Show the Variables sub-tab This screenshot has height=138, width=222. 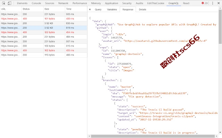(112, 9)
